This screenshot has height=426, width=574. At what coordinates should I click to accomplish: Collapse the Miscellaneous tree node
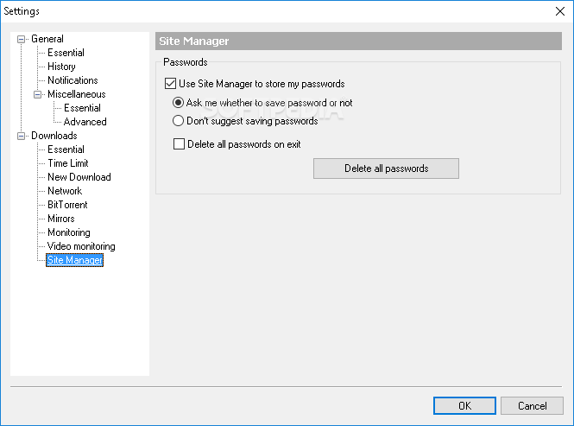(x=37, y=94)
